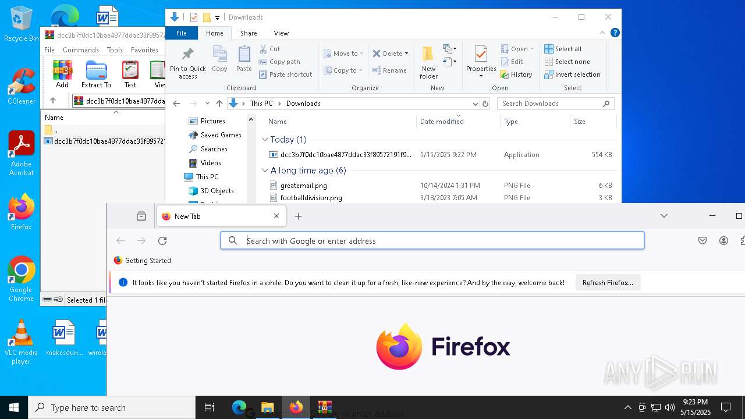Click Select none in Explorer ribbon
This screenshot has height=419, width=745.
tap(567, 62)
